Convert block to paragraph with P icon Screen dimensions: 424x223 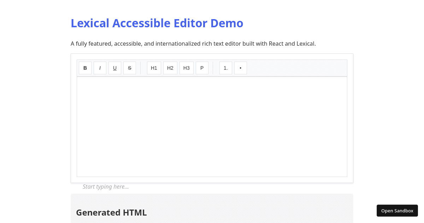tap(202, 68)
